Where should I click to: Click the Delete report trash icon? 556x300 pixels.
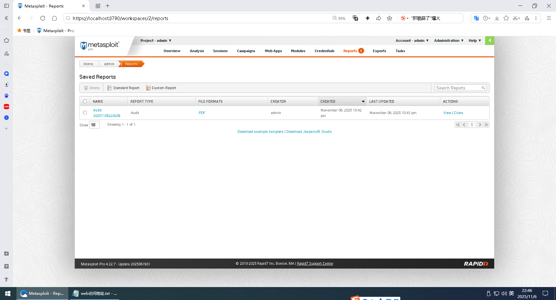tap(86, 88)
